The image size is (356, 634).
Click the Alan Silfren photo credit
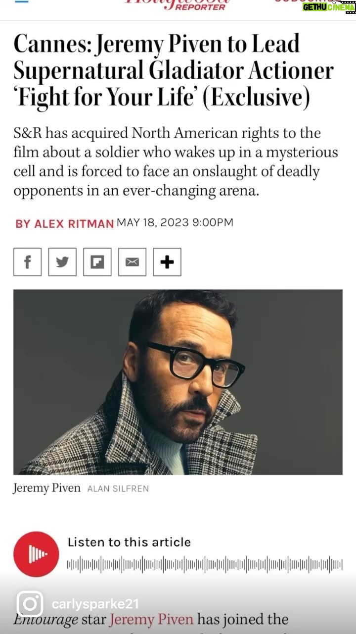click(x=118, y=489)
